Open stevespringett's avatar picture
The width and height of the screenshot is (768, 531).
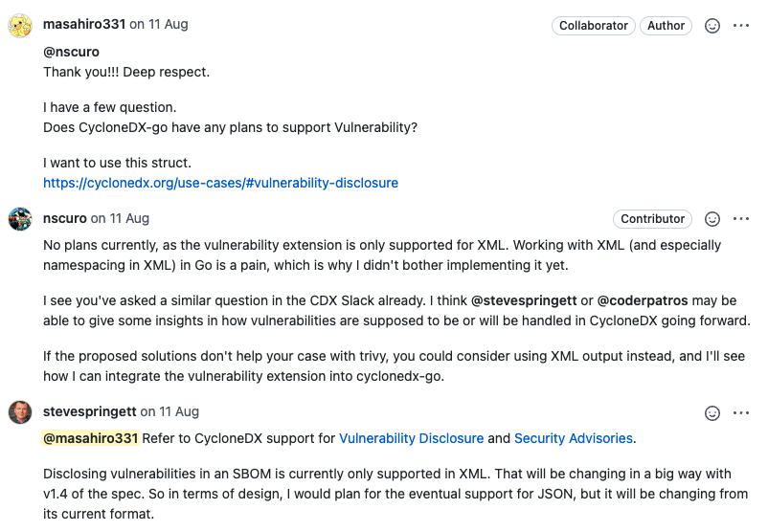[x=20, y=412]
